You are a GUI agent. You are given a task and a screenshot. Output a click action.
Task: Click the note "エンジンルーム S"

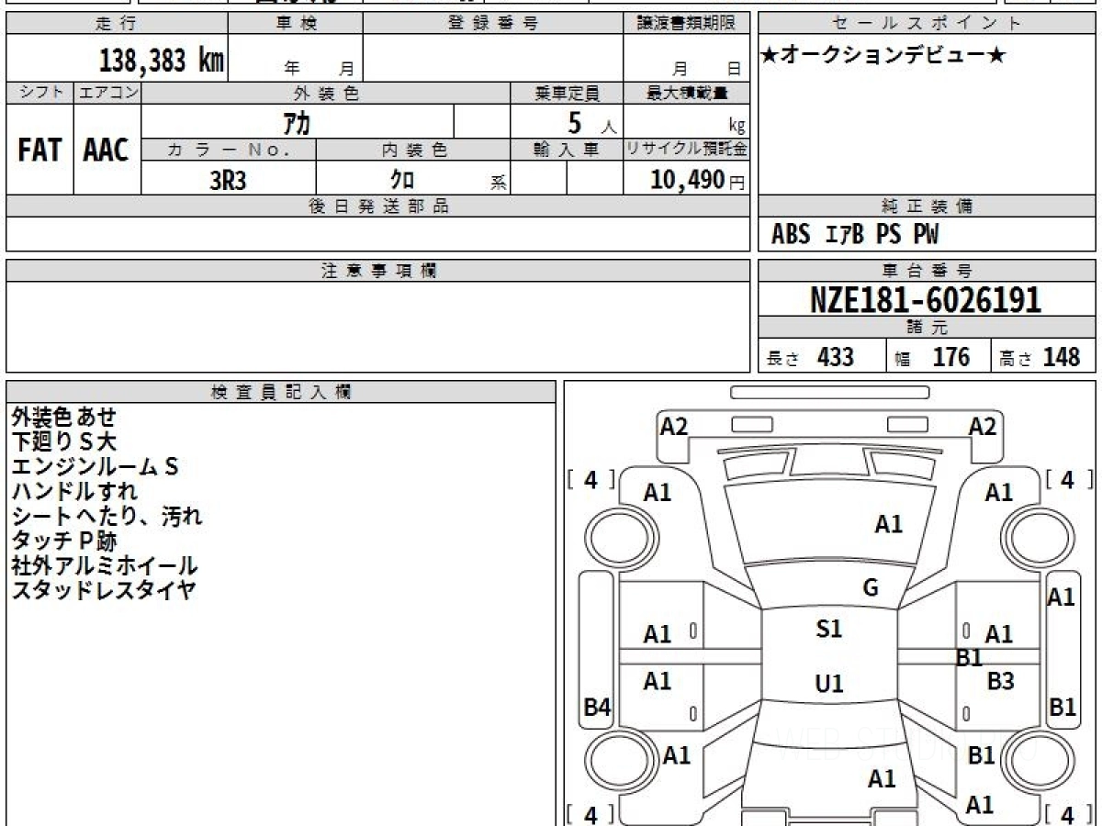pyautogui.click(x=95, y=466)
